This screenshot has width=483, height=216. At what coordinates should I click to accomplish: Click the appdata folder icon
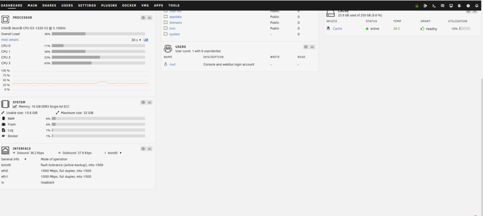(x=166, y=16)
